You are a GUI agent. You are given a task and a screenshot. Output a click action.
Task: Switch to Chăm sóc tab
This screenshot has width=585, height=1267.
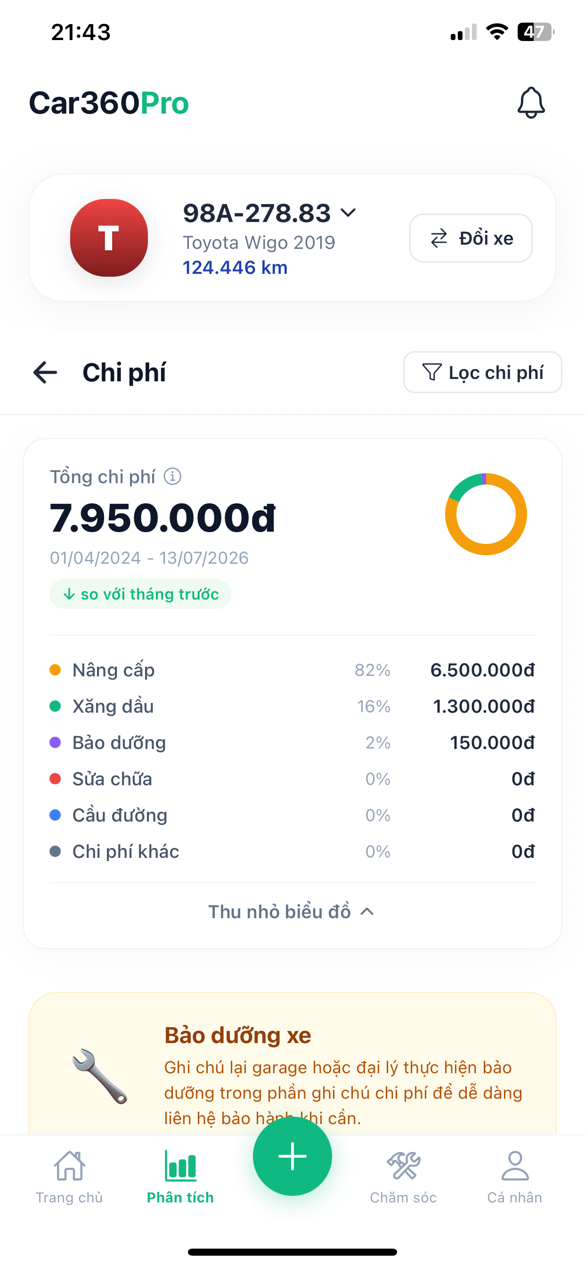point(403,1177)
